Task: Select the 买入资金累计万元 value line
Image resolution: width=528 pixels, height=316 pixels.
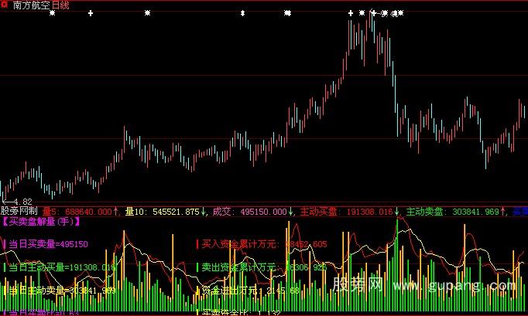Action: [x=262, y=244]
